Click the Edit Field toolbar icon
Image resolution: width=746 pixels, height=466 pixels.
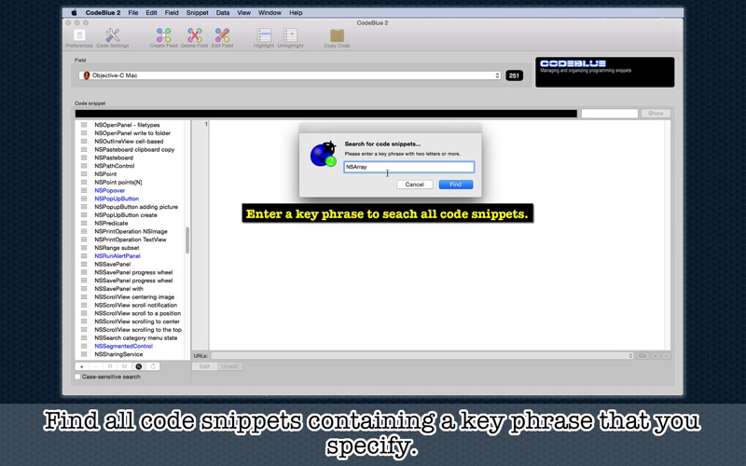pyautogui.click(x=222, y=35)
